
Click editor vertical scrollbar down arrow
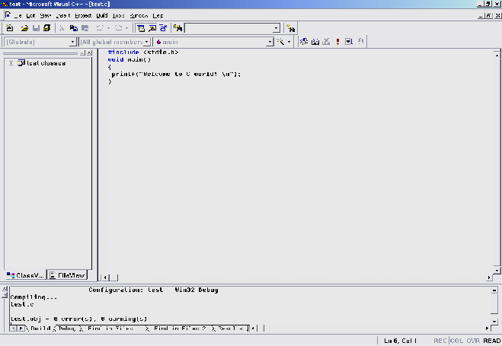[x=497, y=270]
